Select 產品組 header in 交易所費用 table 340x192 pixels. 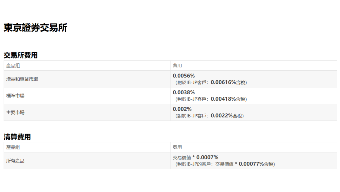(13, 66)
